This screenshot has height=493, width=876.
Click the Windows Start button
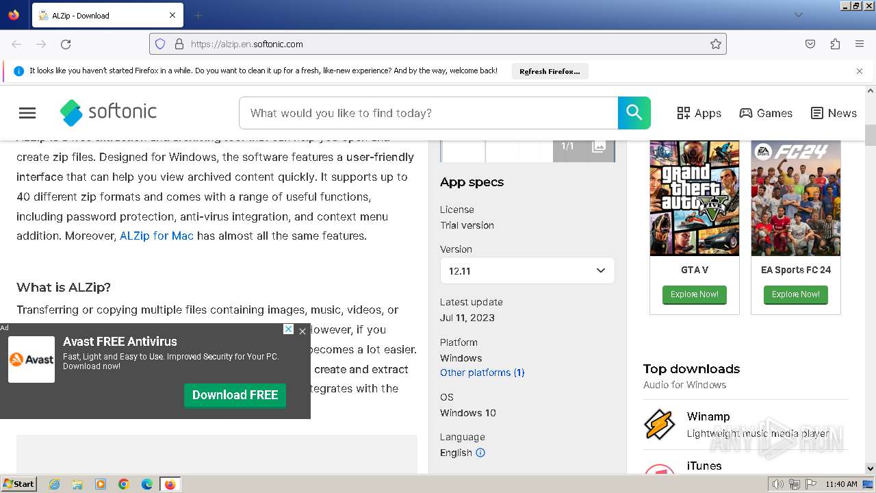pyautogui.click(x=19, y=484)
